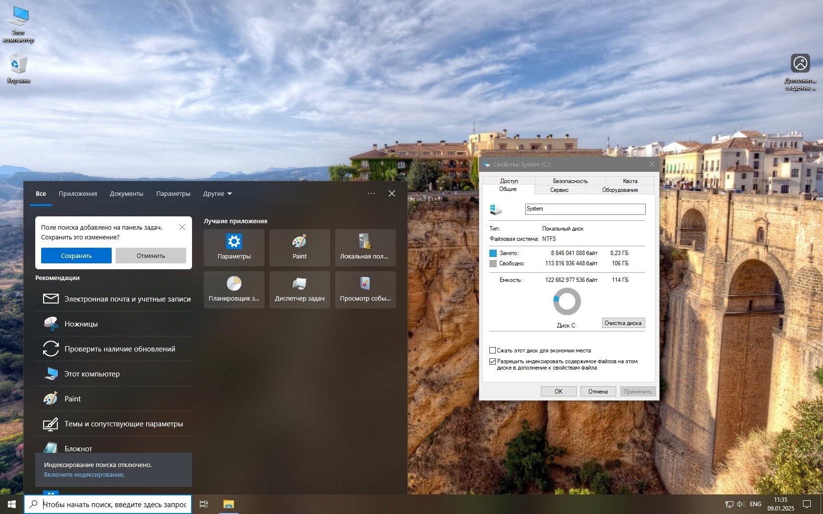Dismiss the search box notification with X
Image resolution: width=823 pixels, height=514 pixels.
(182, 227)
